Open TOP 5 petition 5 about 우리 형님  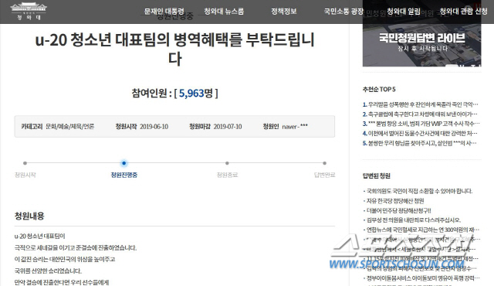click(420, 143)
